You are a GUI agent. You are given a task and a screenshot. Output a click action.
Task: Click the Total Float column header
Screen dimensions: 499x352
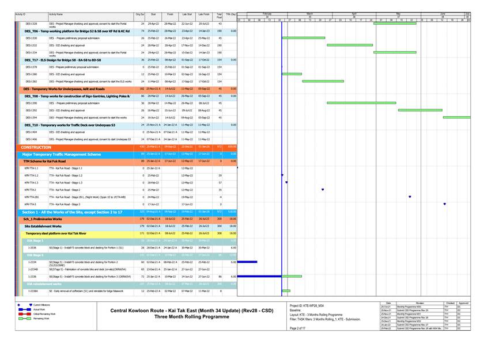(x=219, y=14)
